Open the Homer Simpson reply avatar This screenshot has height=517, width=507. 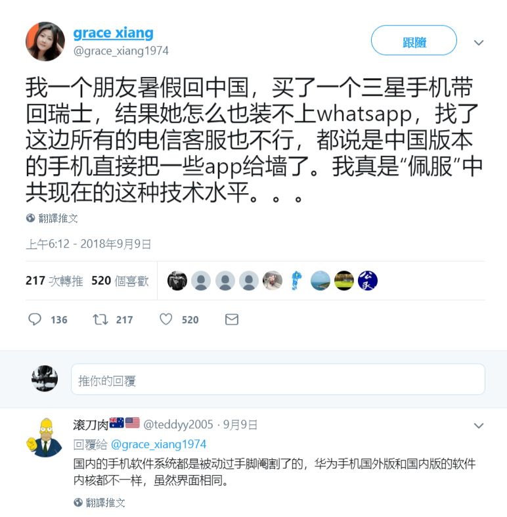point(45,438)
